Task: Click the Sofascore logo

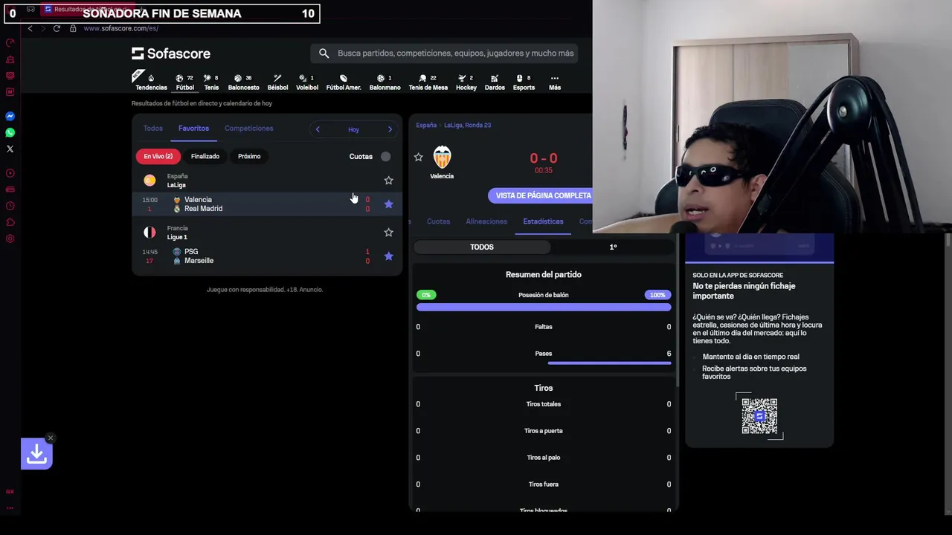Action: tap(171, 53)
